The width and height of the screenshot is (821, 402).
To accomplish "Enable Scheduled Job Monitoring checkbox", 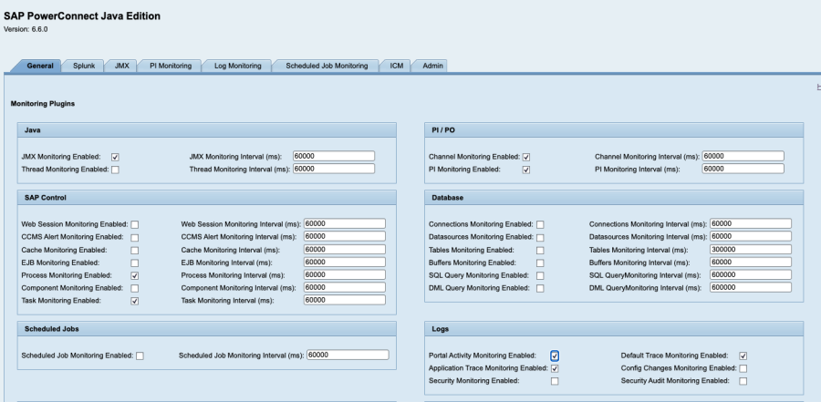I will click(x=140, y=356).
